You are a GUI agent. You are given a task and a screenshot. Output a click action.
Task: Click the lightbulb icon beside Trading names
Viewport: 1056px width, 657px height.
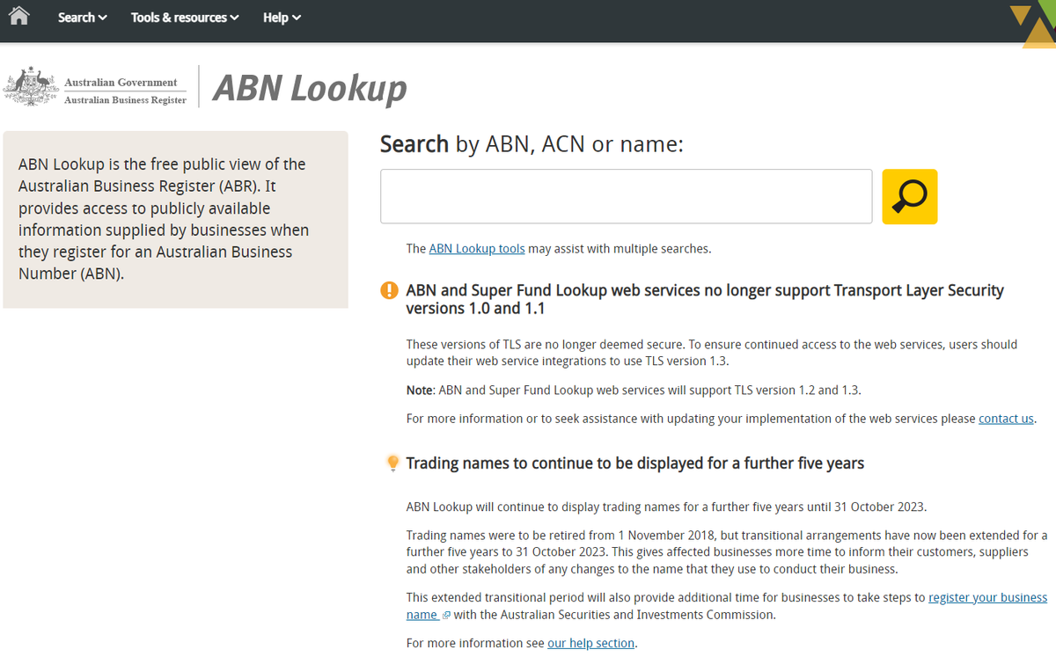click(392, 464)
